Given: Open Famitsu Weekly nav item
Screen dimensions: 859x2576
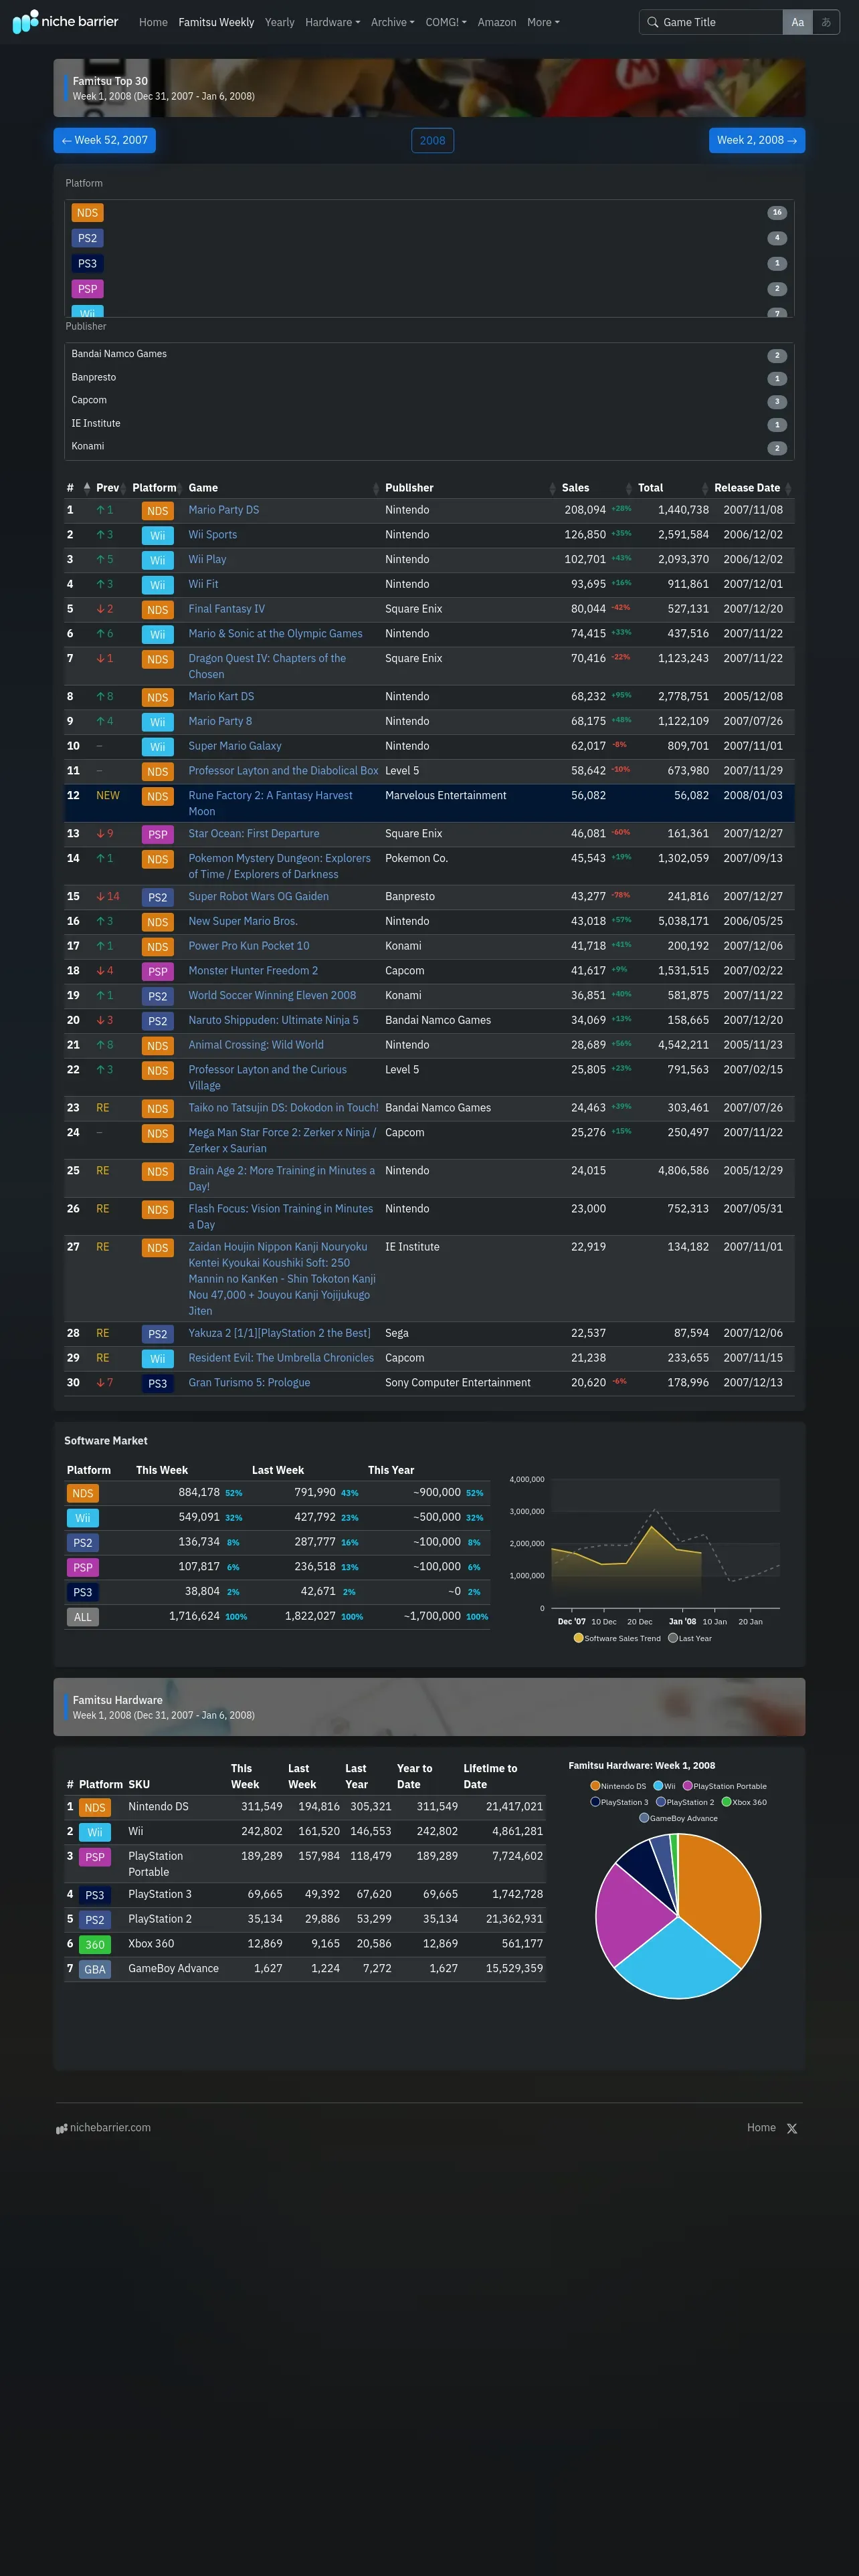Looking at the screenshot, I should click(x=216, y=22).
